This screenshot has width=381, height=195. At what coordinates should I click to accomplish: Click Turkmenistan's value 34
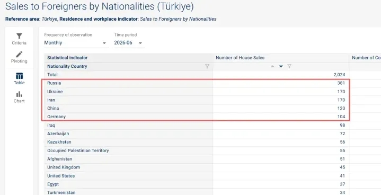pyautogui.click(x=342, y=192)
